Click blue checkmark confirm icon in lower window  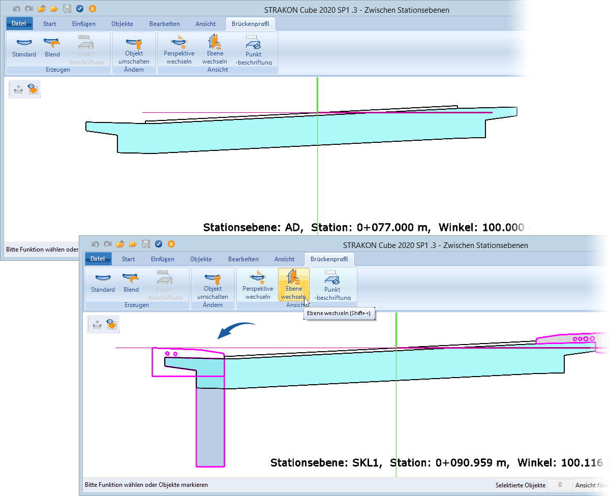pyautogui.click(x=159, y=244)
